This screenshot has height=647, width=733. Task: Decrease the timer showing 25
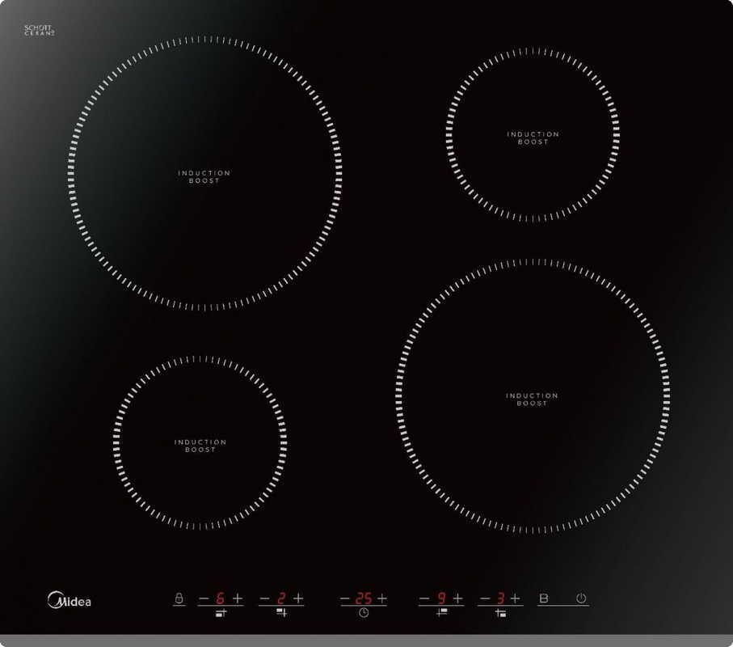click(345, 598)
